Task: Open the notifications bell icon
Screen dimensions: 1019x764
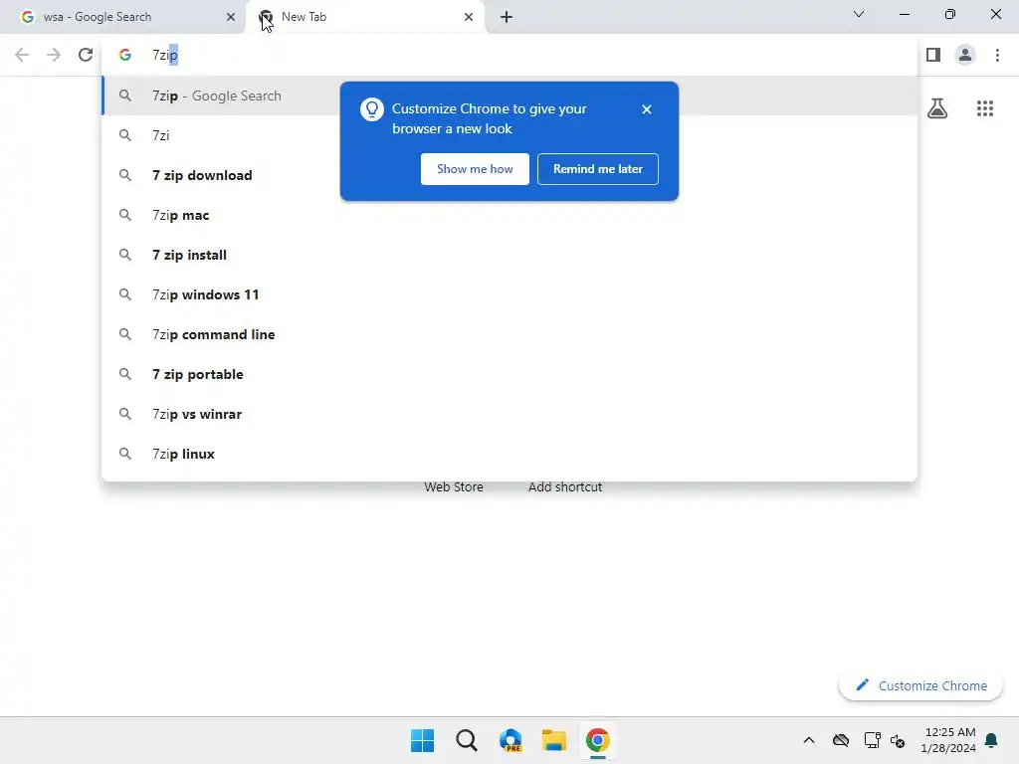Action: tap(991, 740)
